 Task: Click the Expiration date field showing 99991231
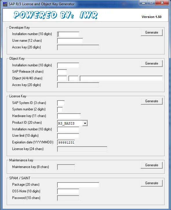click(66, 143)
